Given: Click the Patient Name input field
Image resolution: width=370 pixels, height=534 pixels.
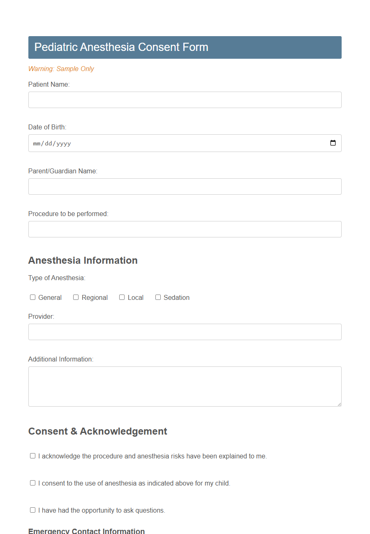Looking at the screenshot, I should (185, 100).
